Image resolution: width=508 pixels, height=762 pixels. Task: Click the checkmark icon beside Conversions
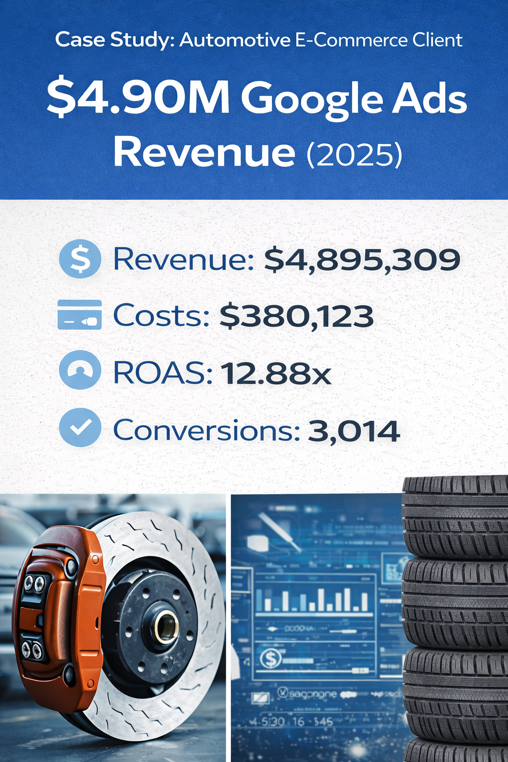click(80, 428)
